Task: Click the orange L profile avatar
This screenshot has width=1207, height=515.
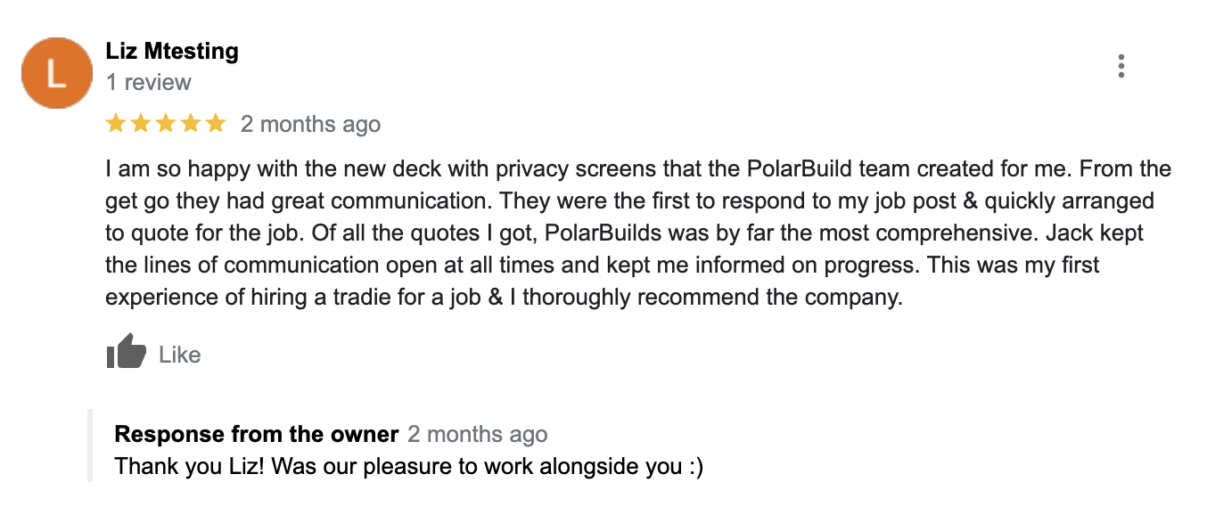Action: (x=56, y=73)
